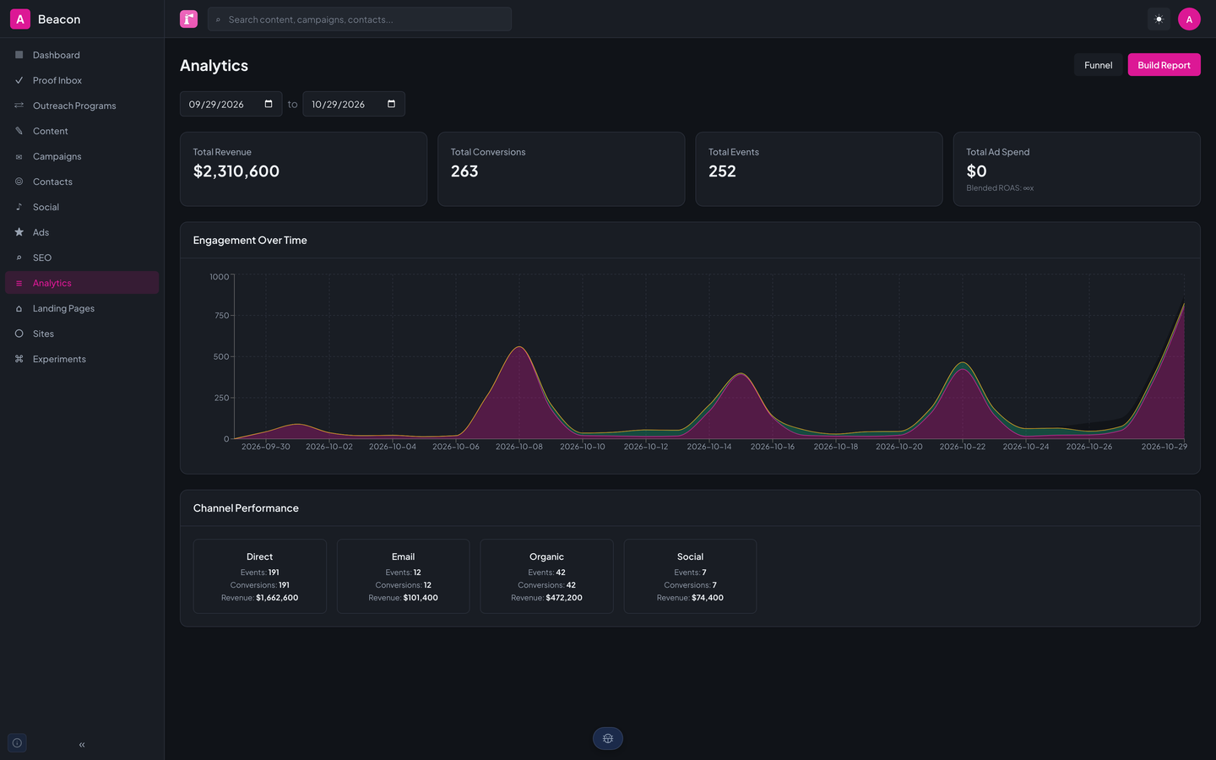Navigate to Landing Pages

[x=82, y=308]
